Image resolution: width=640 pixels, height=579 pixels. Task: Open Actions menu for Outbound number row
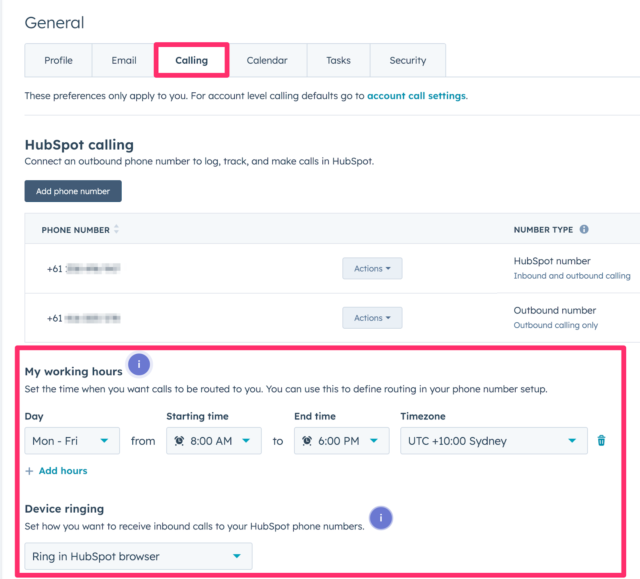372,318
